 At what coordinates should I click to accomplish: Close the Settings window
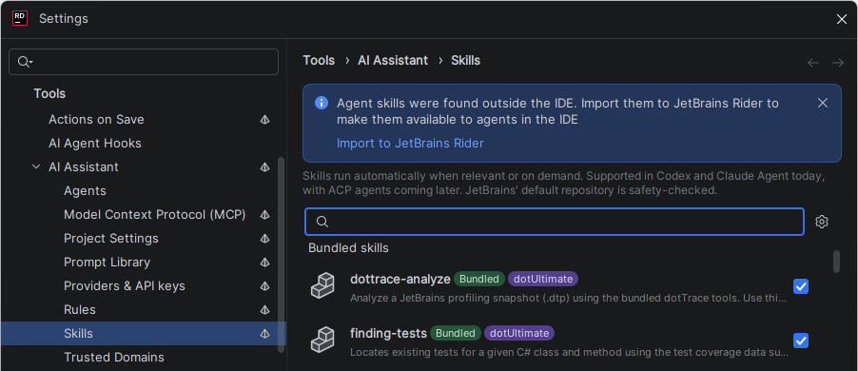pos(842,19)
